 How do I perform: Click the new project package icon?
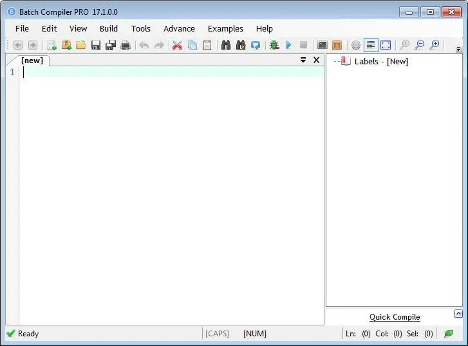(66, 45)
